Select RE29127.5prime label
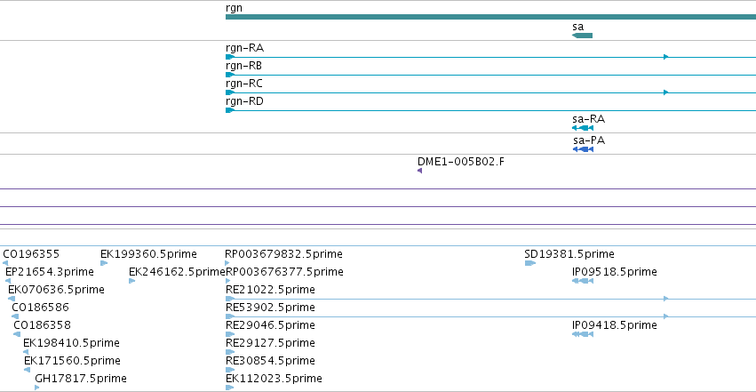This screenshot has height=392, width=756. (x=270, y=344)
